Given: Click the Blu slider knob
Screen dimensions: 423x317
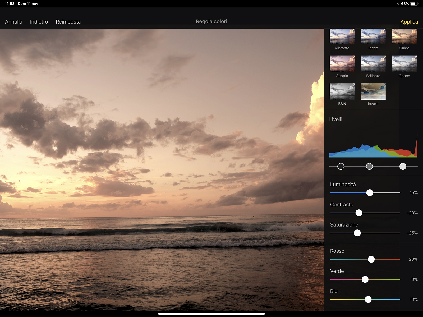Looking at the screenshot, I should (368, 300).
